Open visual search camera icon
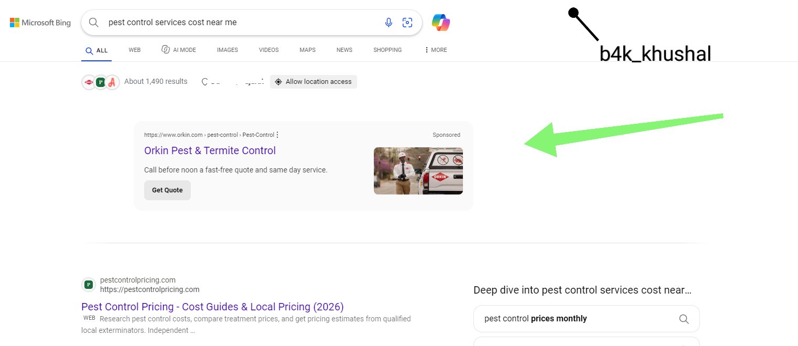The height and width of the screenshot is (346, 798). [407, 23]
